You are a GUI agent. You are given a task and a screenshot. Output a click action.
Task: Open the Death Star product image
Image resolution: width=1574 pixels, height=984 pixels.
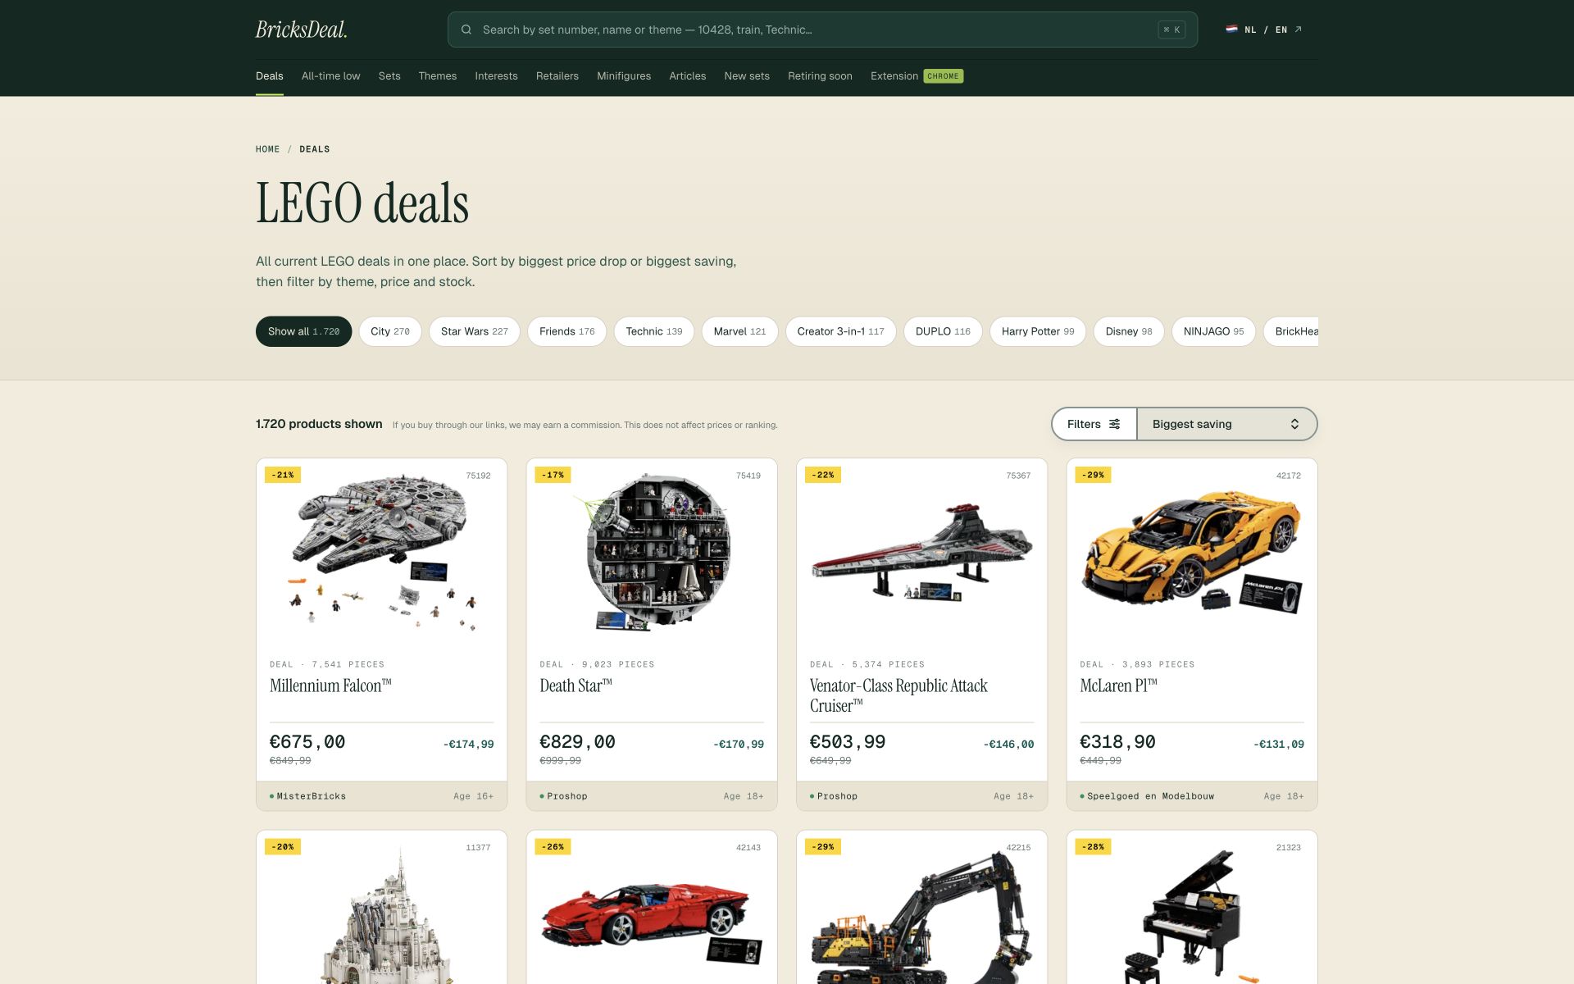(652, 551)
